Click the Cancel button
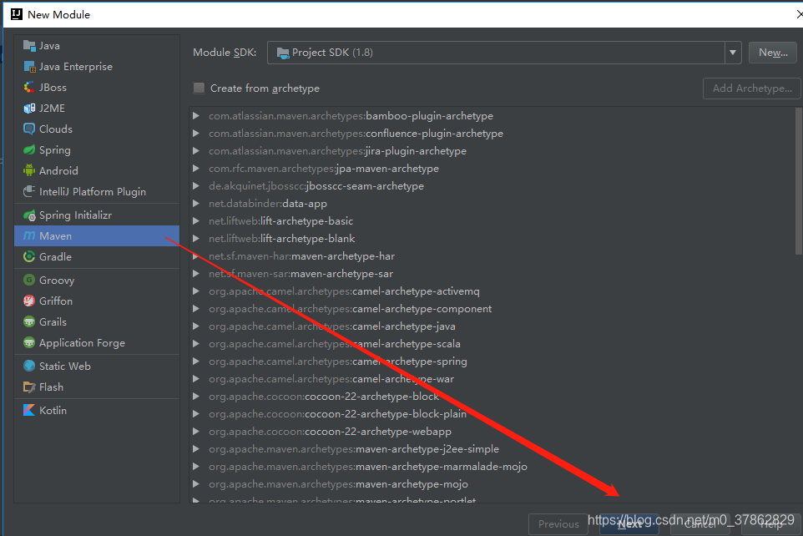Image resolution: width=803 pixels, height=536 pixels. (x=700, y=524)
